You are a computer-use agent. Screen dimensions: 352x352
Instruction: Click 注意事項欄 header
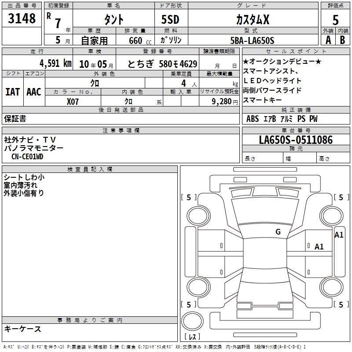[x=121, y=130]
